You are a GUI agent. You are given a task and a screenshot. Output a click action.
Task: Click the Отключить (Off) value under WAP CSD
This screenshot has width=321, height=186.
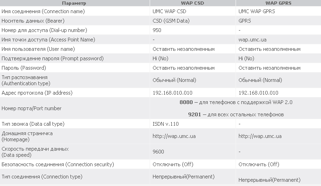pos(173,164)
